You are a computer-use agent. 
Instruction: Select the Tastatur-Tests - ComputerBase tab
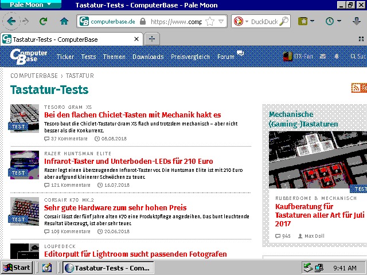(x=72, y=40)
